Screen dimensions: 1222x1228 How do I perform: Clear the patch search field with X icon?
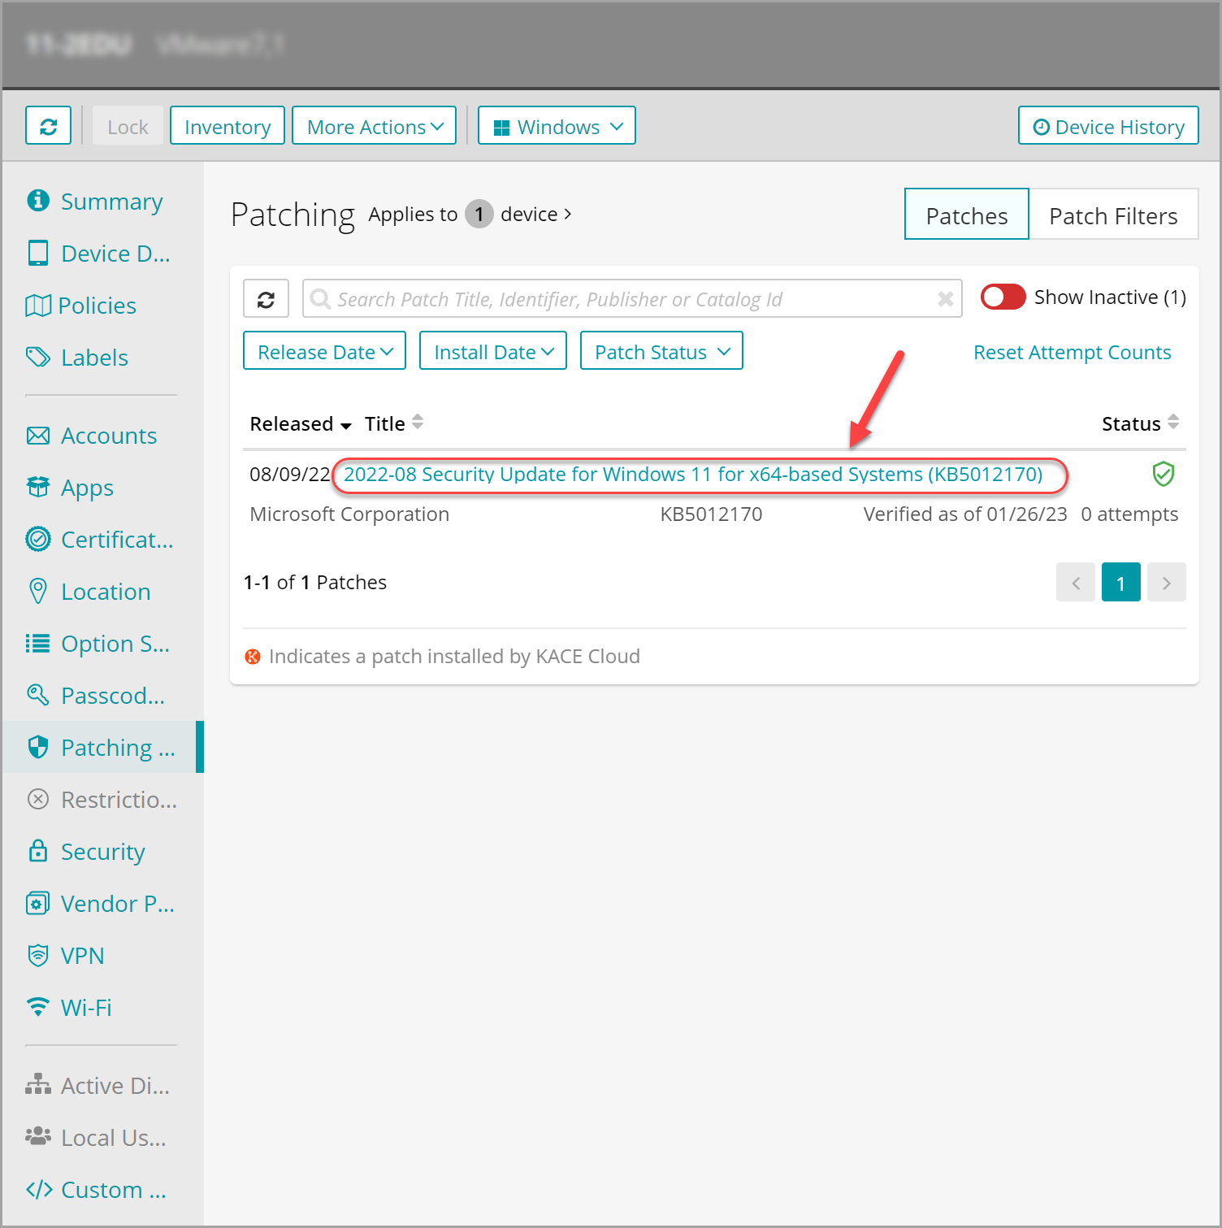(x=945, y=299)
